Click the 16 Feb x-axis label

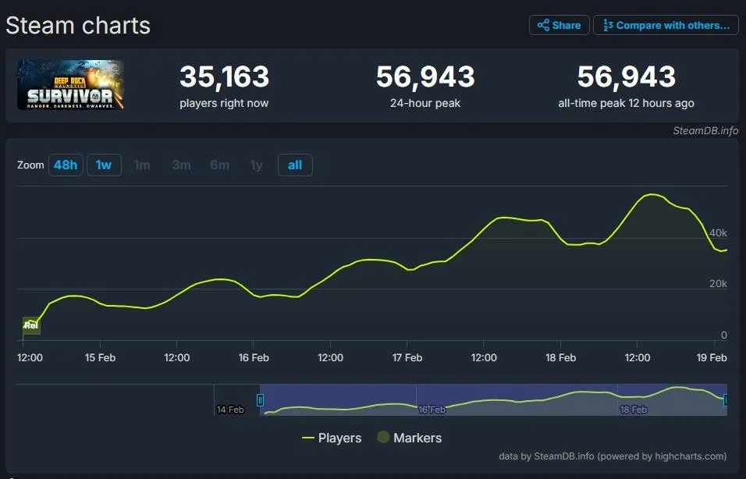coord(254,358)
